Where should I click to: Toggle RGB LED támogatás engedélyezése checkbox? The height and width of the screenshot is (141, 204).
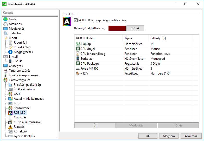point(76,20)
